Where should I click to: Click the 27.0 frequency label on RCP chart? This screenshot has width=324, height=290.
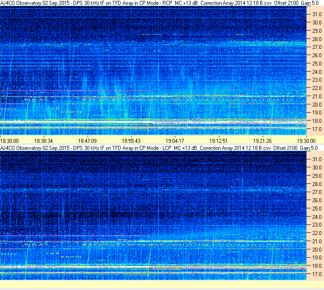317,47
